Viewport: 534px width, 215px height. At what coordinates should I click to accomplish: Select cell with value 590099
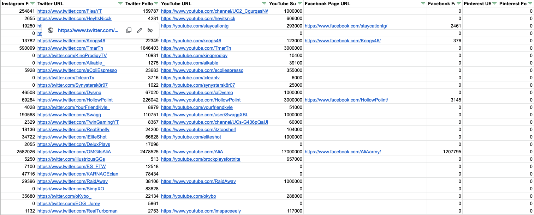click(x=18, y=48)
